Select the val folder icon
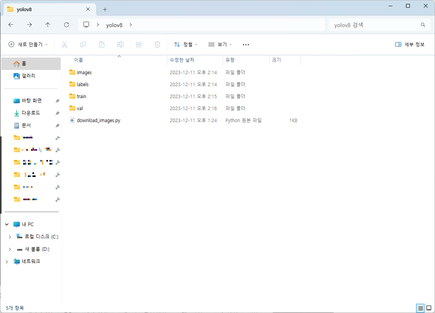 [72, 108]
